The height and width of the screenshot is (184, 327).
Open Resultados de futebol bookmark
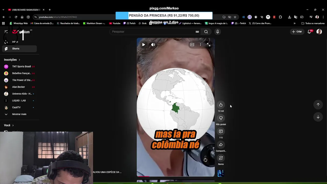(68, 23)
